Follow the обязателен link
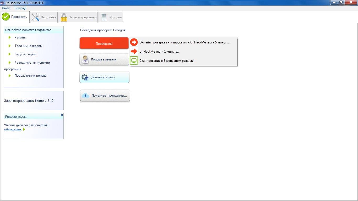This screenshot has height=201, width=358. coord(13,129)
